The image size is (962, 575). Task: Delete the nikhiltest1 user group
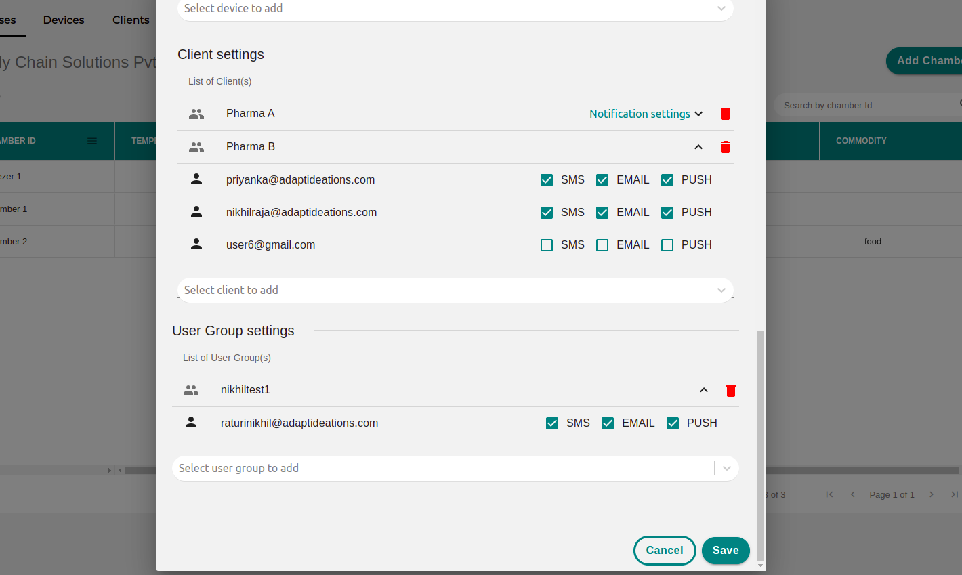[731, 390]
